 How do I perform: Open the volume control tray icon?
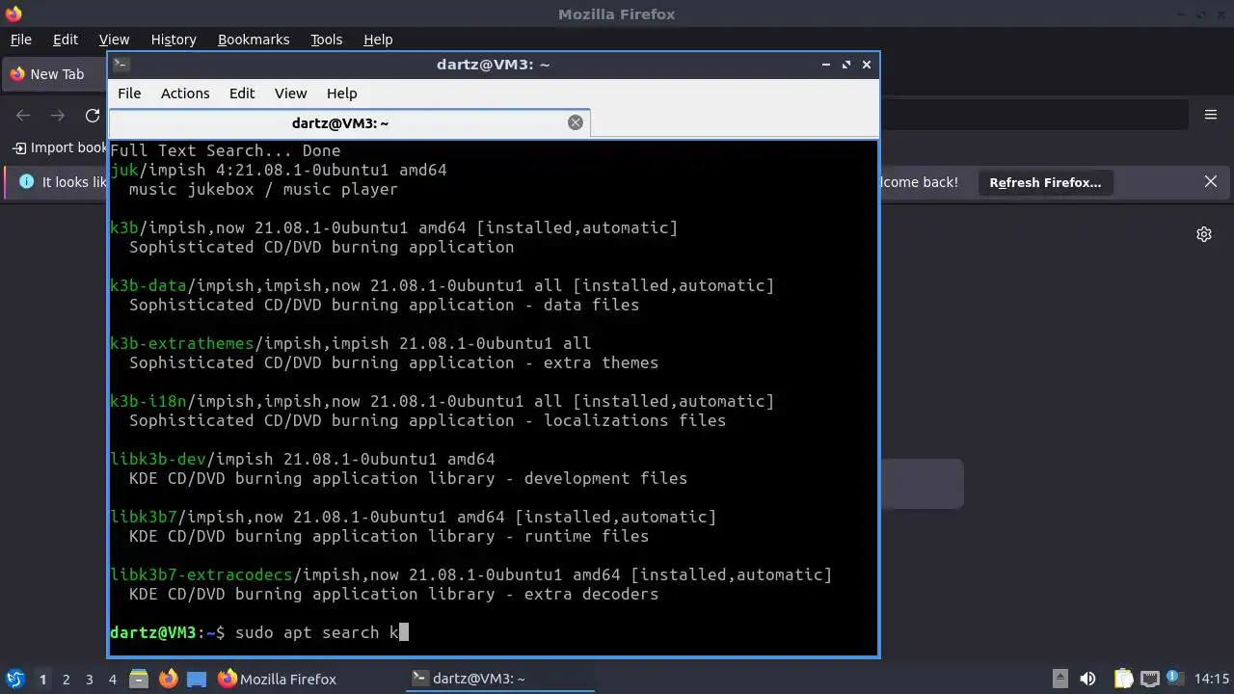tap(1088, 679)
